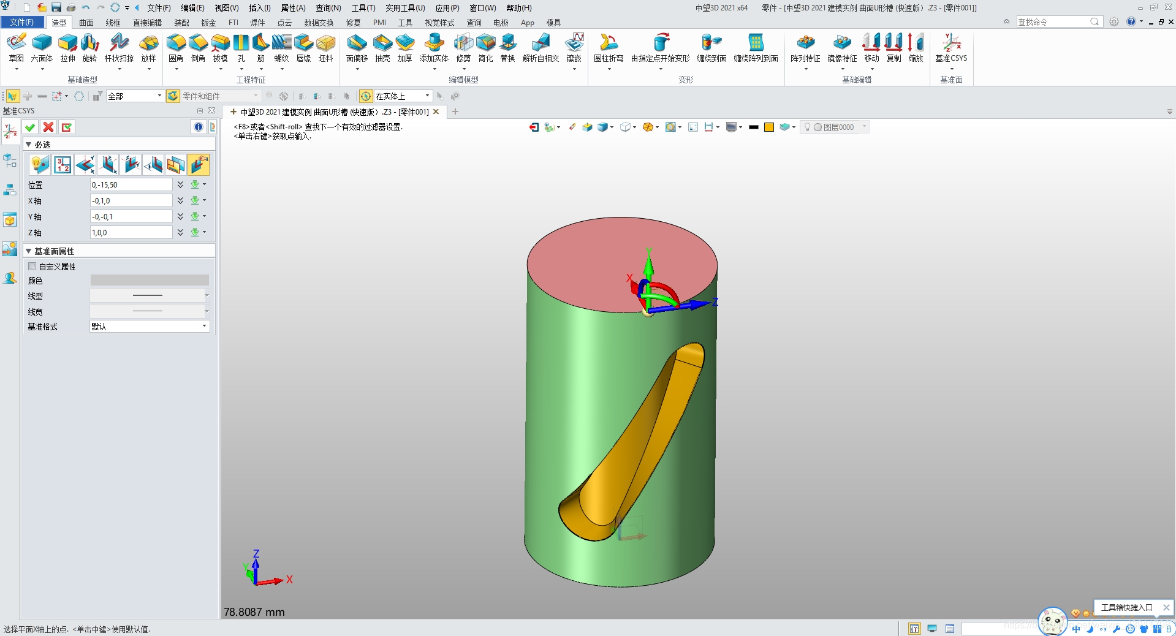This screenshot has width=1176, height=636.
Task: Expand options chevron for 位置 field
Action: pos(180,184)
